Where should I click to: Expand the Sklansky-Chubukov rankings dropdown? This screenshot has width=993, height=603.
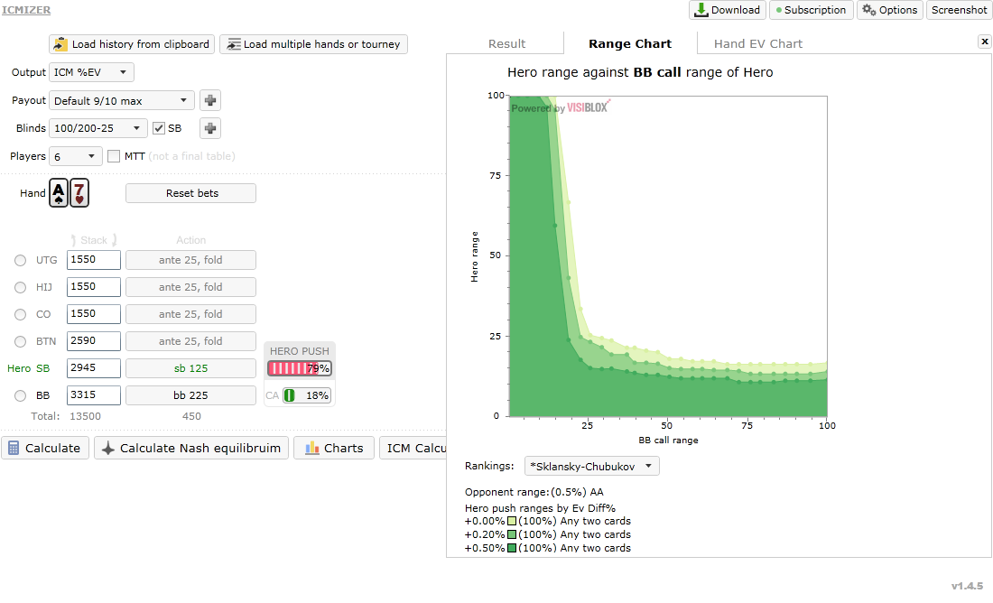(591, 466)
